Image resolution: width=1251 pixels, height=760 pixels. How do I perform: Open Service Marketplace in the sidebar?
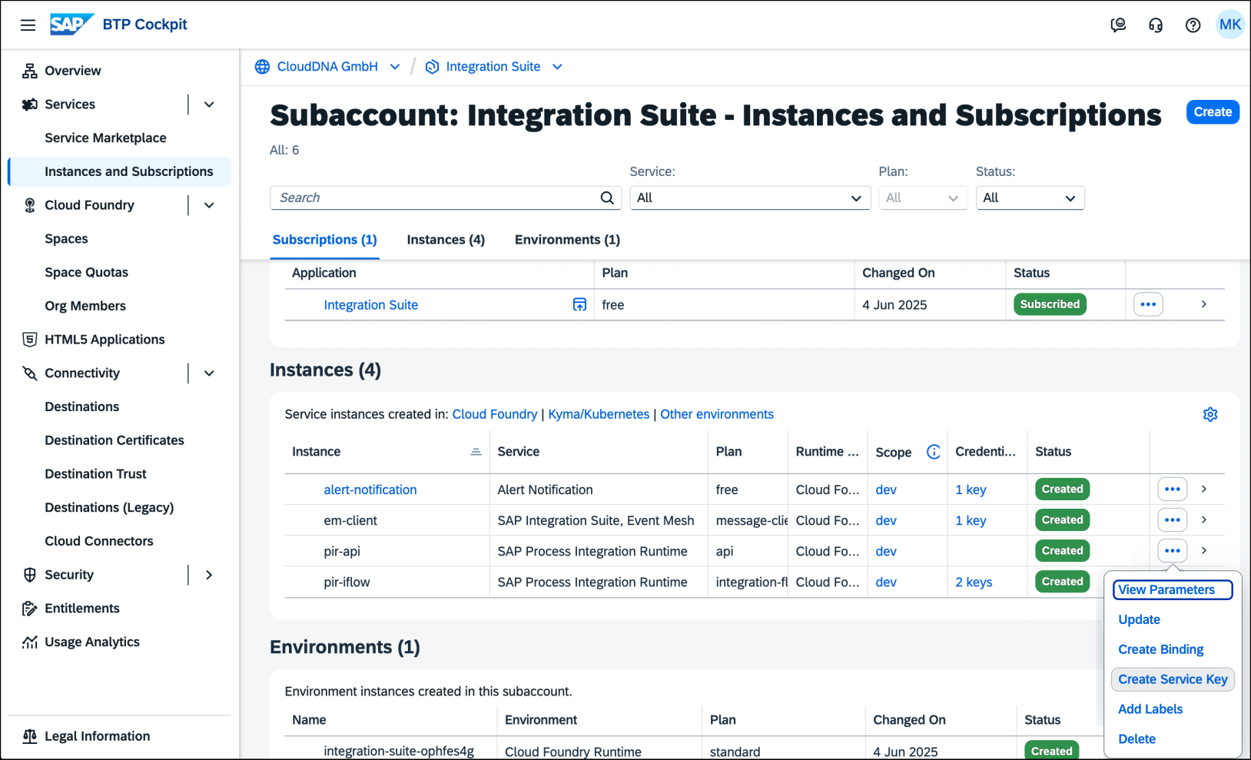coord(105,138)
